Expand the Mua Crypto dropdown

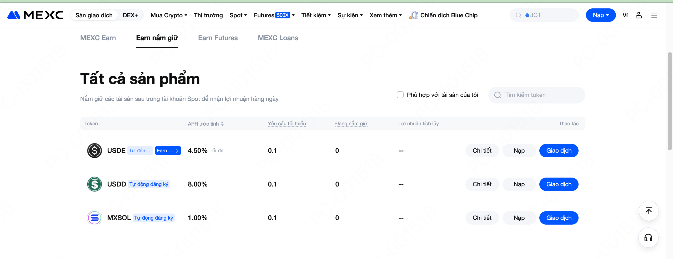click(169, 15)
